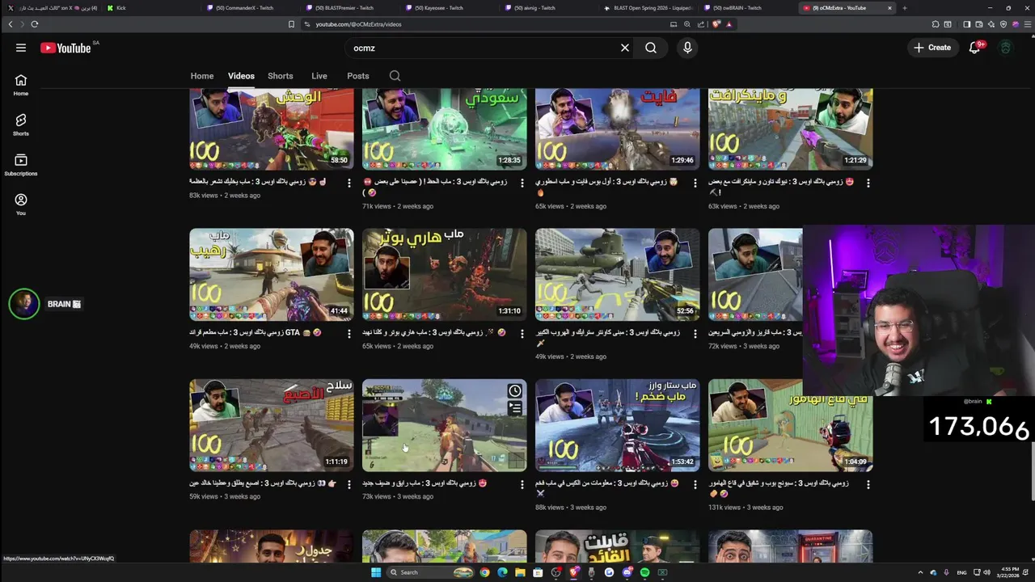Viewport: 1035px width, 582px height.
Task: Open the 1:53:42 Star Wars map thumbnail
Action: tap(617, 425)
